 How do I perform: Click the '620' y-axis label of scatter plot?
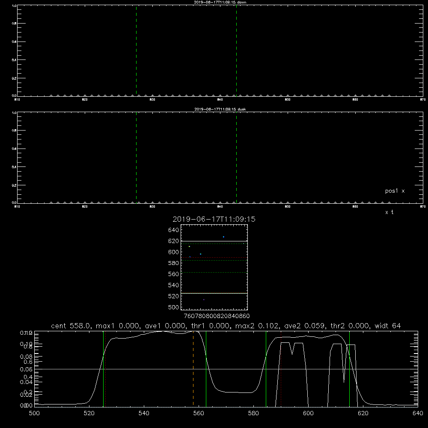174,241
